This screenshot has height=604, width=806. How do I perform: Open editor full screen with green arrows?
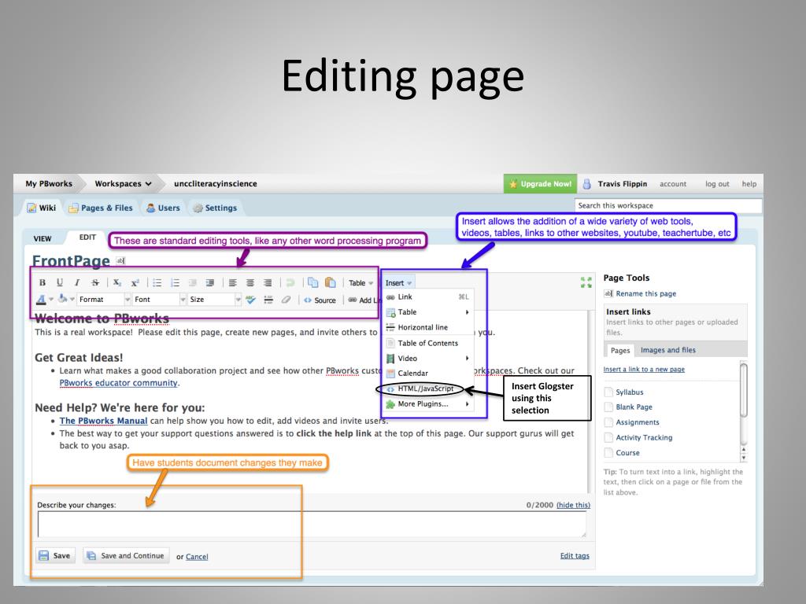click(586, 282)
